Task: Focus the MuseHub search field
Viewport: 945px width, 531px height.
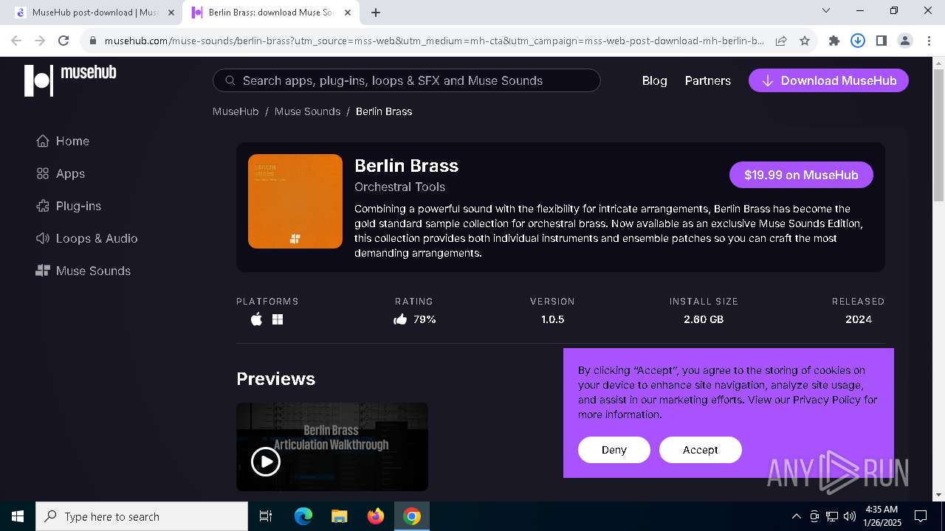Action: click(x=406, y=80)
